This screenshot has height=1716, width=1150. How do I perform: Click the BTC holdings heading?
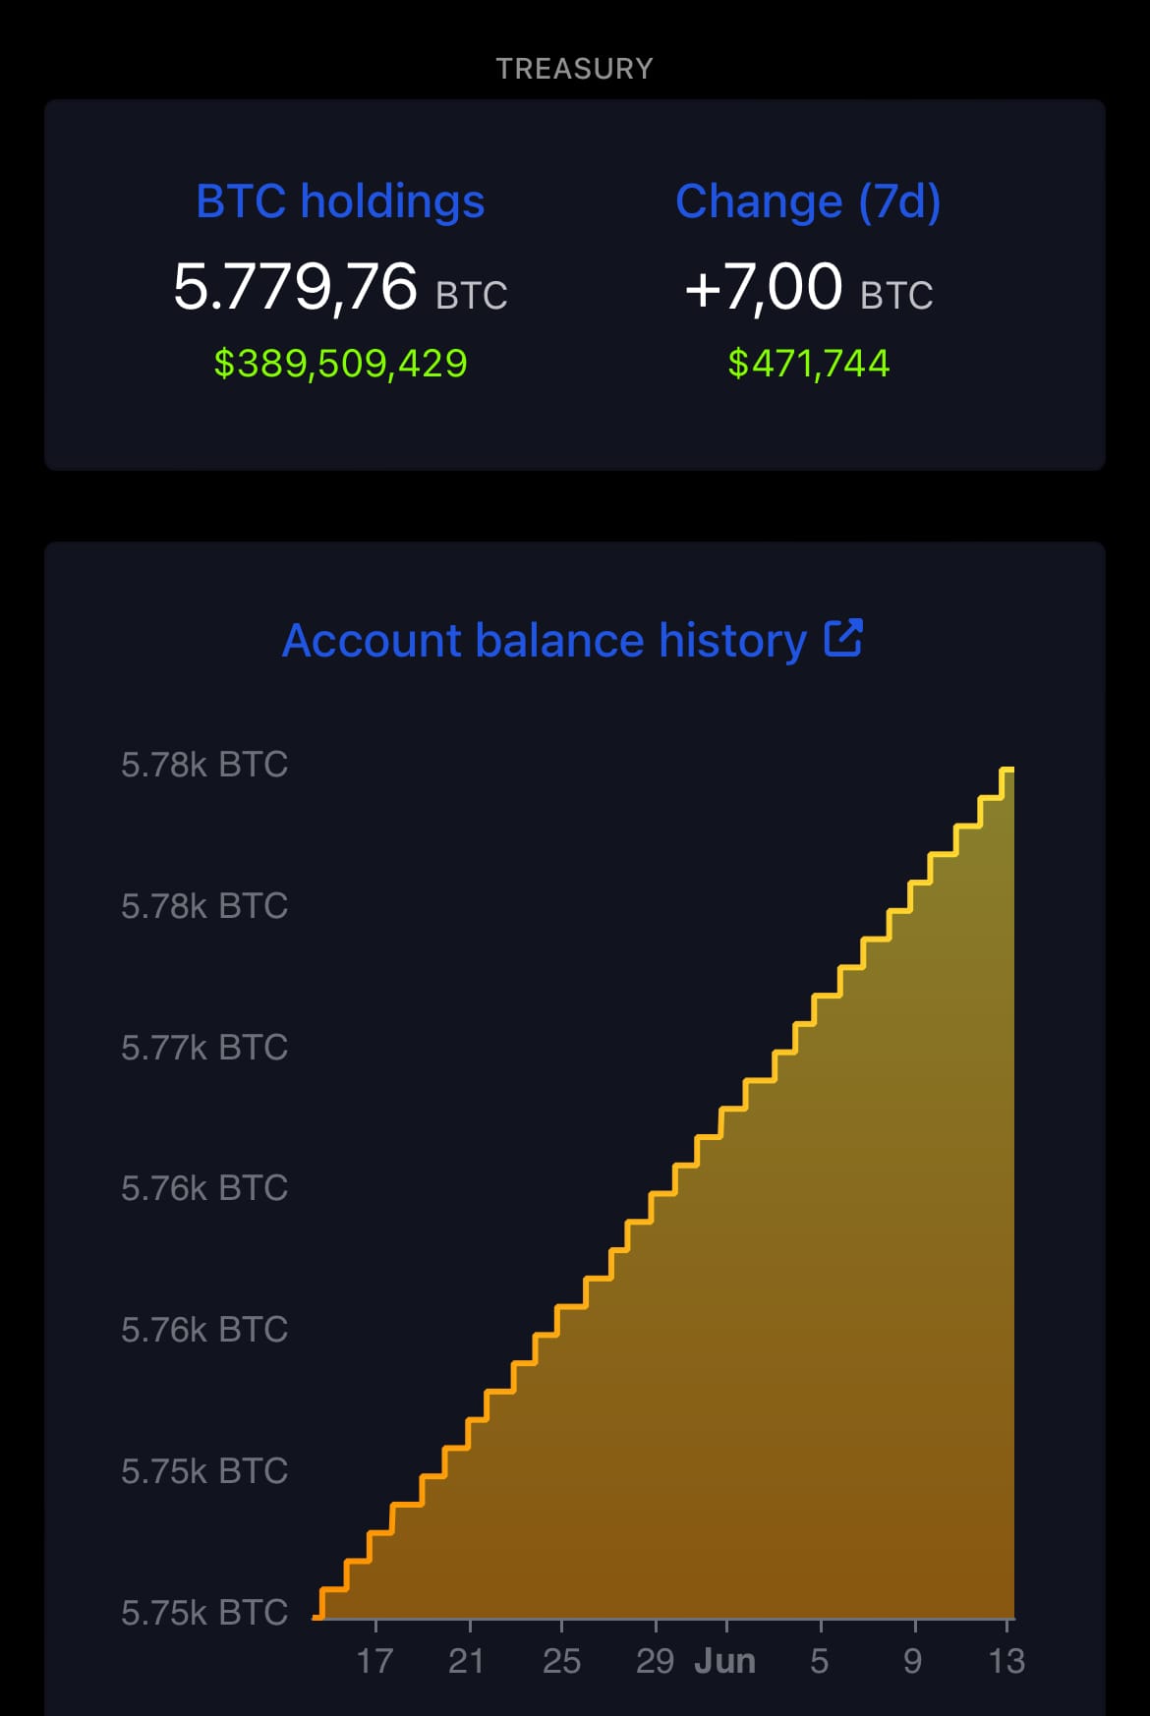(340, 201)
